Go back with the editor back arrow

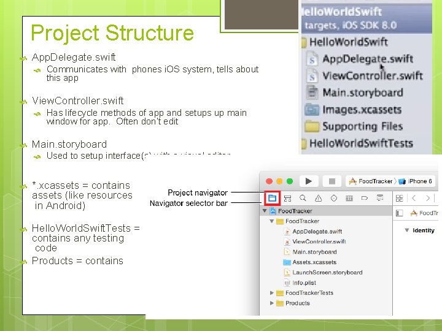click(414, 198)
